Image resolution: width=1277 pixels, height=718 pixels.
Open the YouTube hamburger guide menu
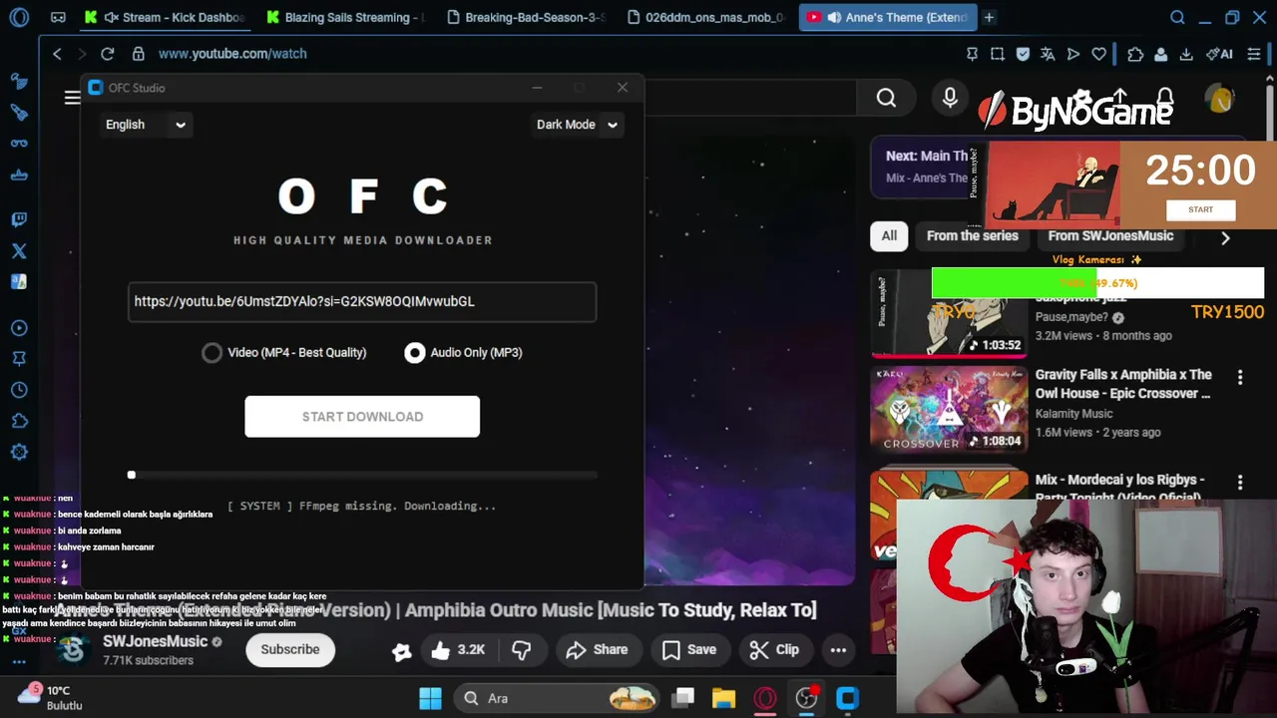72,97
